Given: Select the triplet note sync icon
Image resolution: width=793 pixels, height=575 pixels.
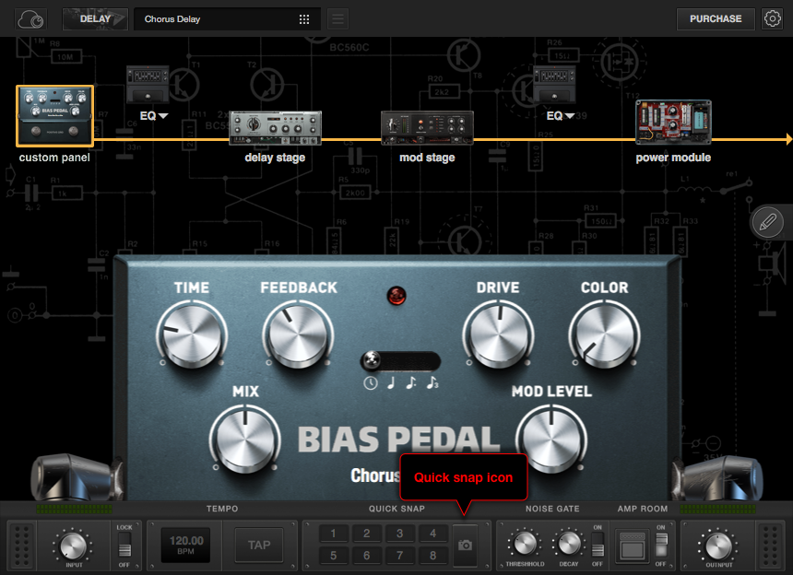Looking at the screenshot, I should tap(432, 383).
